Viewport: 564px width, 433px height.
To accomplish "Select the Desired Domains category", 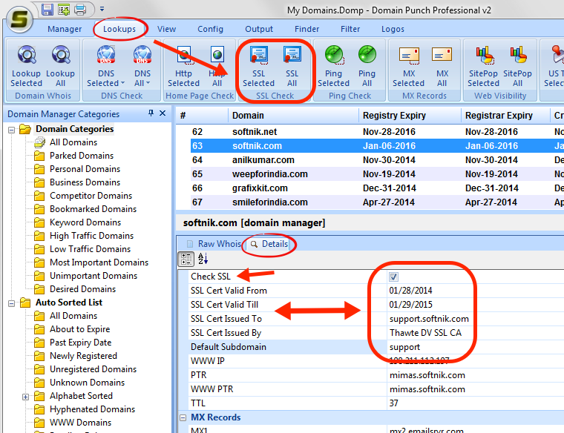I will [x=82, y=289].
